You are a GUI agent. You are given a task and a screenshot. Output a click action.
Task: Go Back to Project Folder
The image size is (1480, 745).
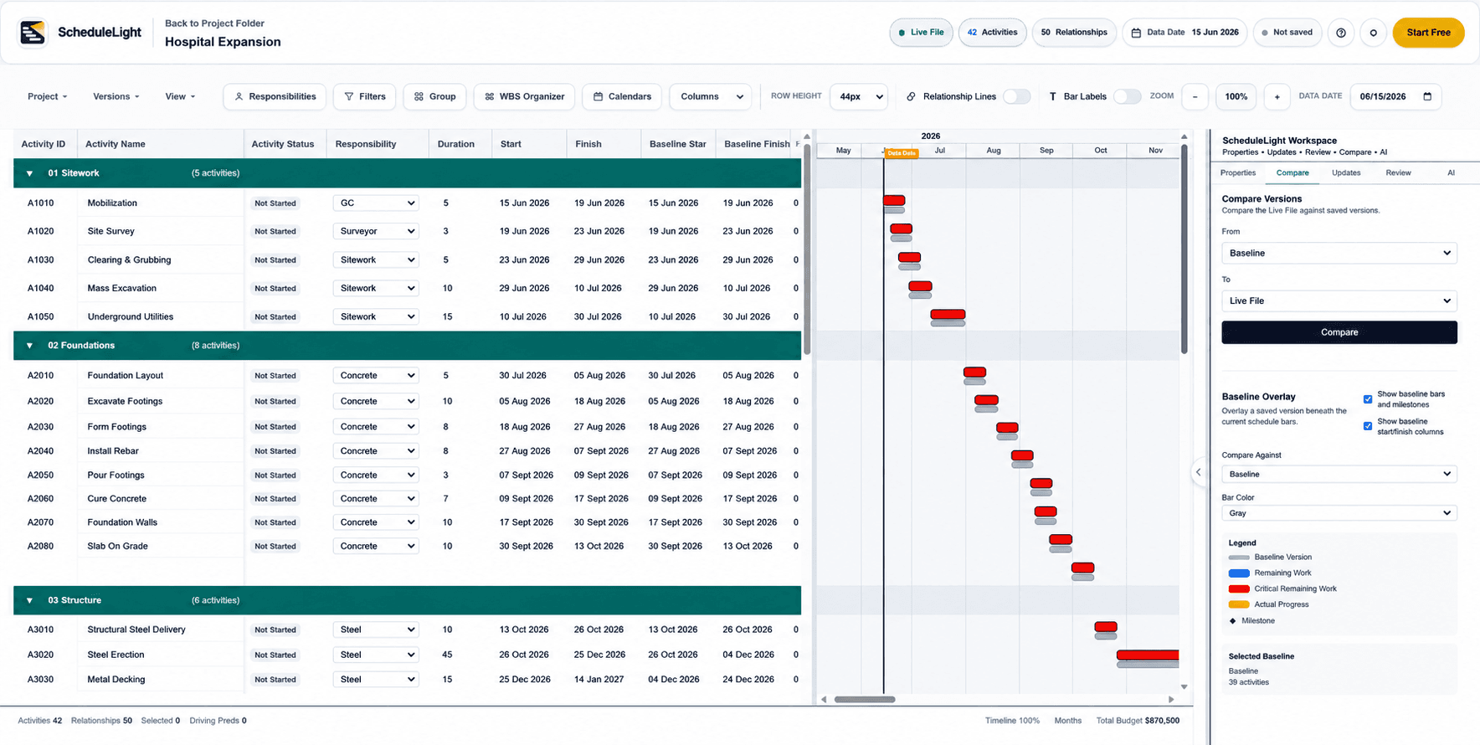pyautogui.click(x=214, y=23)
